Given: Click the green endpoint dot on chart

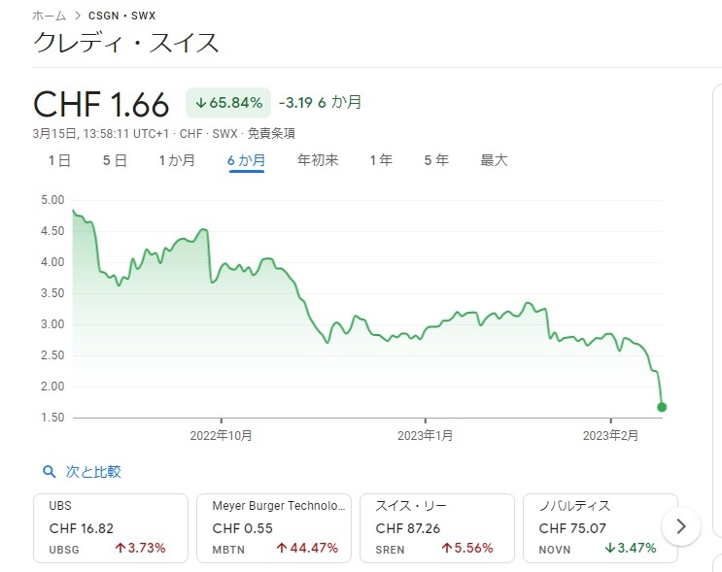Looking at the screenshot, I should tap(662, 407).
